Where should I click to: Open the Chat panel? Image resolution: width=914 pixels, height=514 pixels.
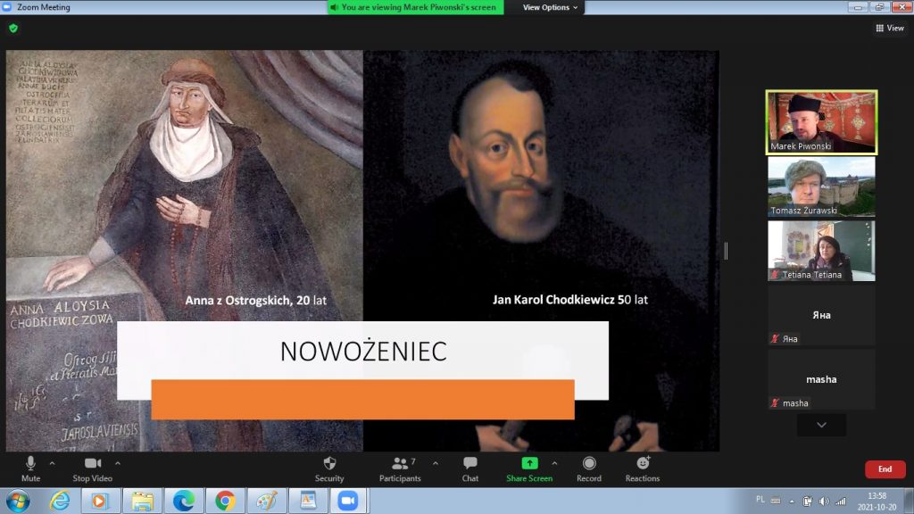point(470,464)
